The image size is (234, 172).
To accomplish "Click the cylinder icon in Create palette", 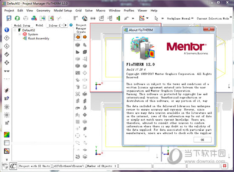I will (x=77, y=87).
